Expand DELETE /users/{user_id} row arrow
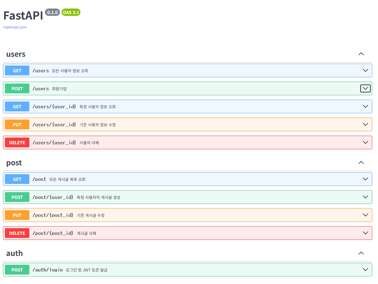This screenshot has width=378, height=284. pyautogui.click(x=365, y=142)
